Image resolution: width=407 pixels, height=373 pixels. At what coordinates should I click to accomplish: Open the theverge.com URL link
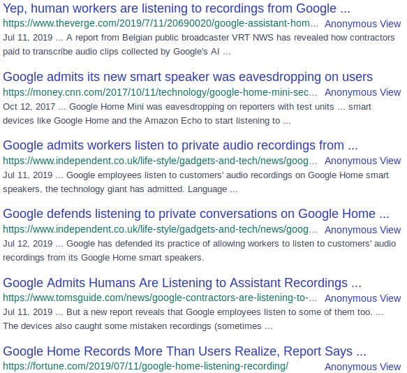click(x=161, y=23)
